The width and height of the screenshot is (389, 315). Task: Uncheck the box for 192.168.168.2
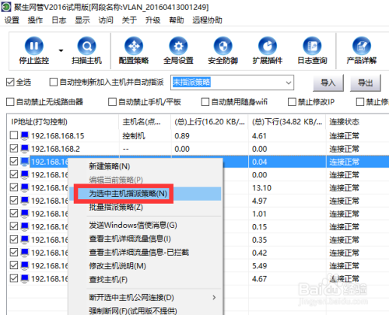(14, 149)
